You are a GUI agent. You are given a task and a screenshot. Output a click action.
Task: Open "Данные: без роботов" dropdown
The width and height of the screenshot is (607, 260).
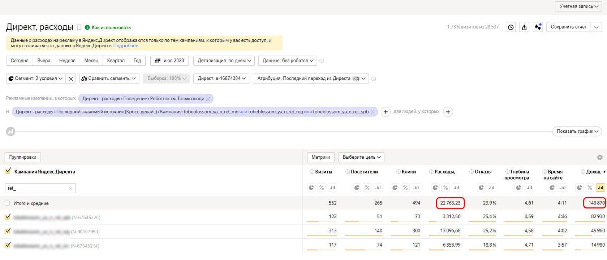click(288, 61)
